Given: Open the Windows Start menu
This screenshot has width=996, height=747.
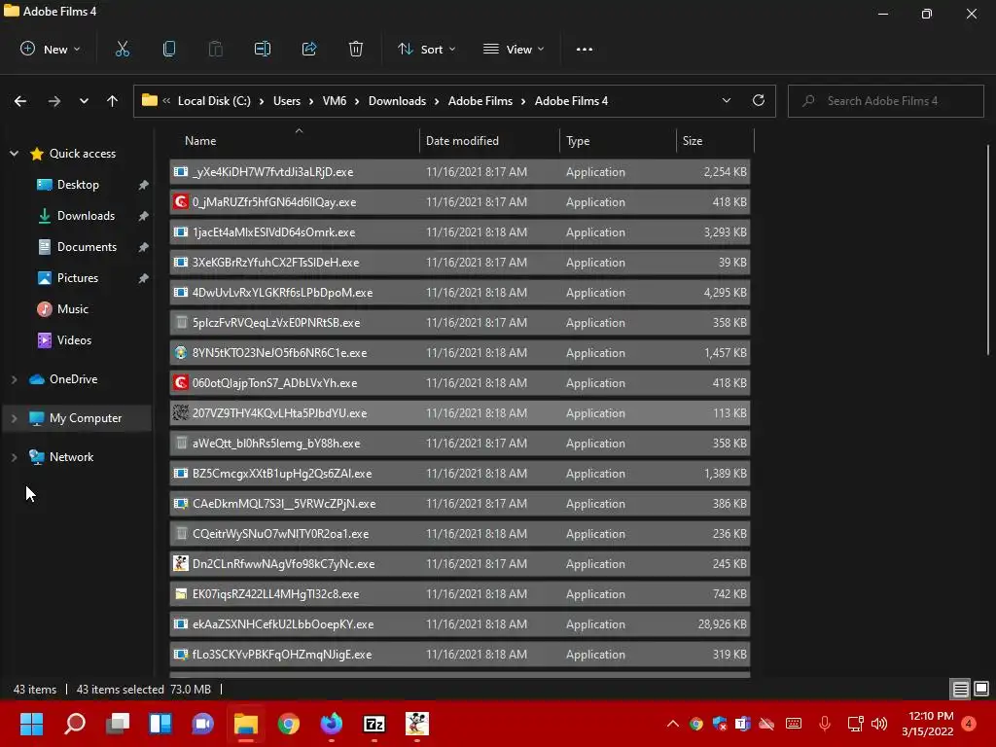Looking at the screenshot, I should pyautogui.click(x=31, y=724).
